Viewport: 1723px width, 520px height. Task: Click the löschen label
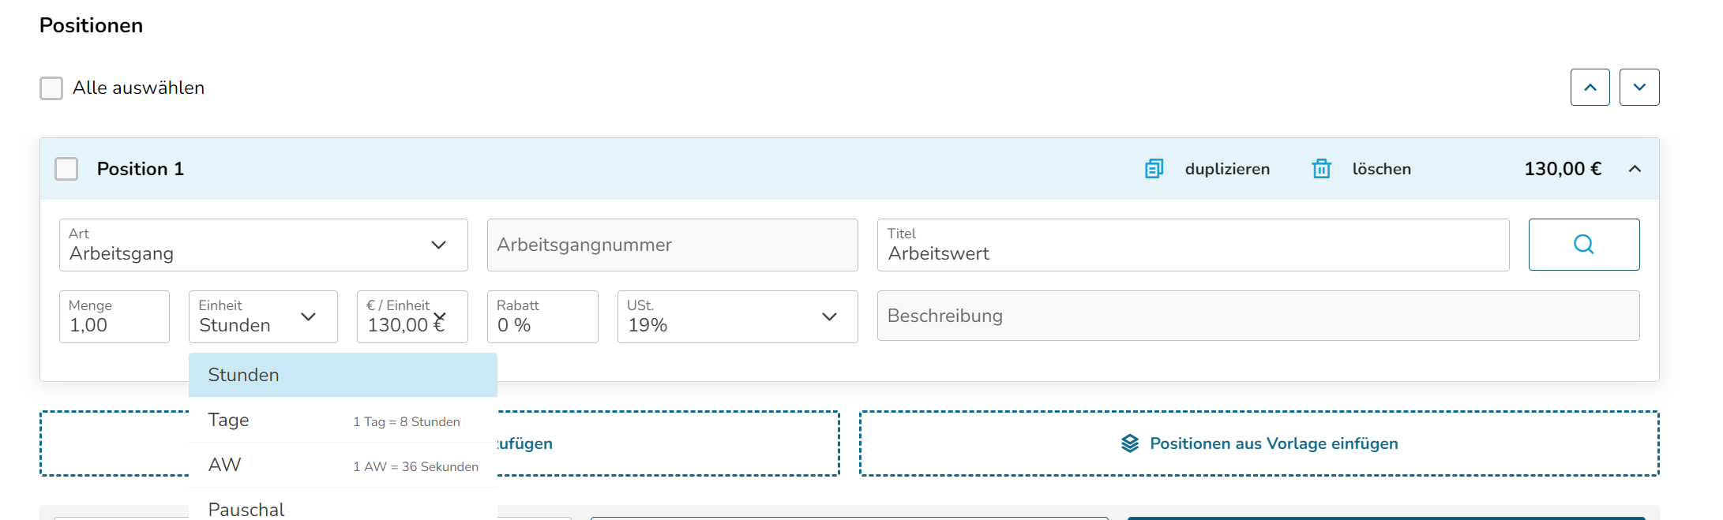tap(1381, 169)
